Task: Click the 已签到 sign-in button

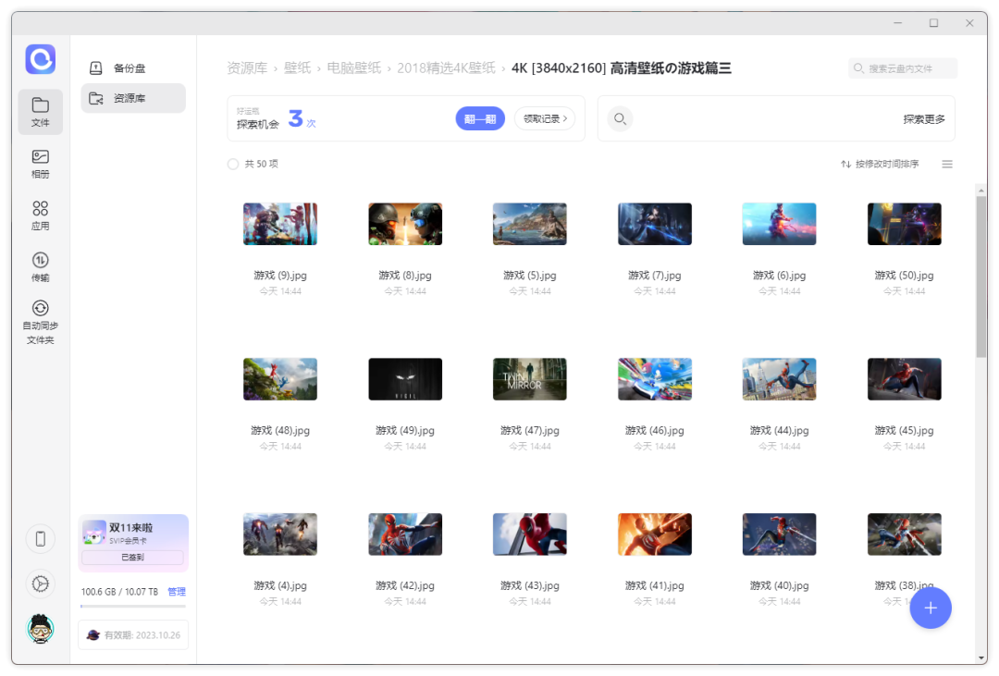Action: click(x=132, y=558)
